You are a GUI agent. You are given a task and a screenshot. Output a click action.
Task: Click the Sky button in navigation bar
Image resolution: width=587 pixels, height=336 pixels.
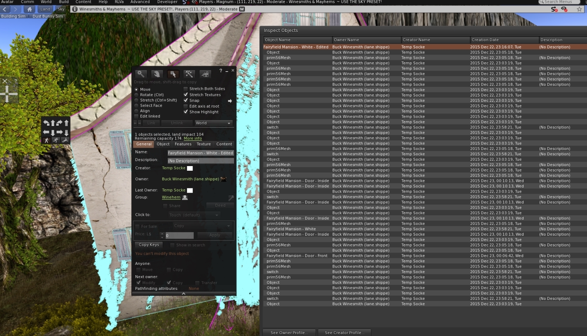pyautogui.click(x=61, y=9)
